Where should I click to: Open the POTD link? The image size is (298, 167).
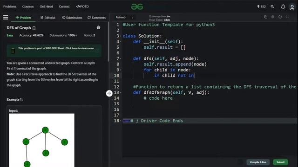tap(82, 6)
